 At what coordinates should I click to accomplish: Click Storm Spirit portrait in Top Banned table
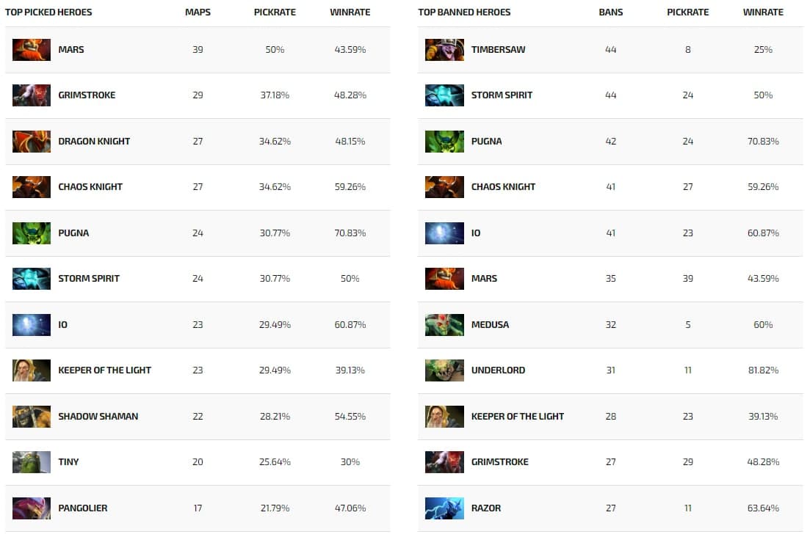pyautogui.click(x=444, y=95)
